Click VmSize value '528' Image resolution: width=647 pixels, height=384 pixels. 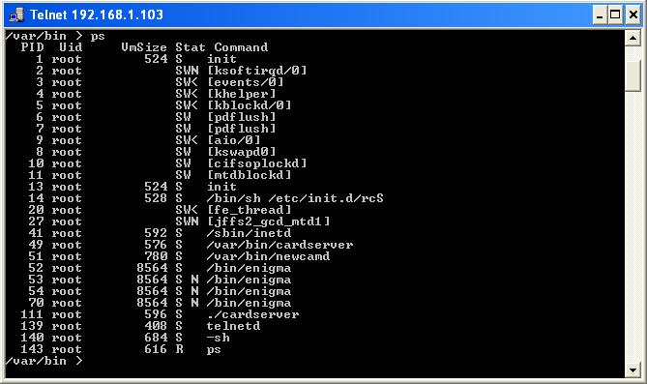(x=156, y=198)
